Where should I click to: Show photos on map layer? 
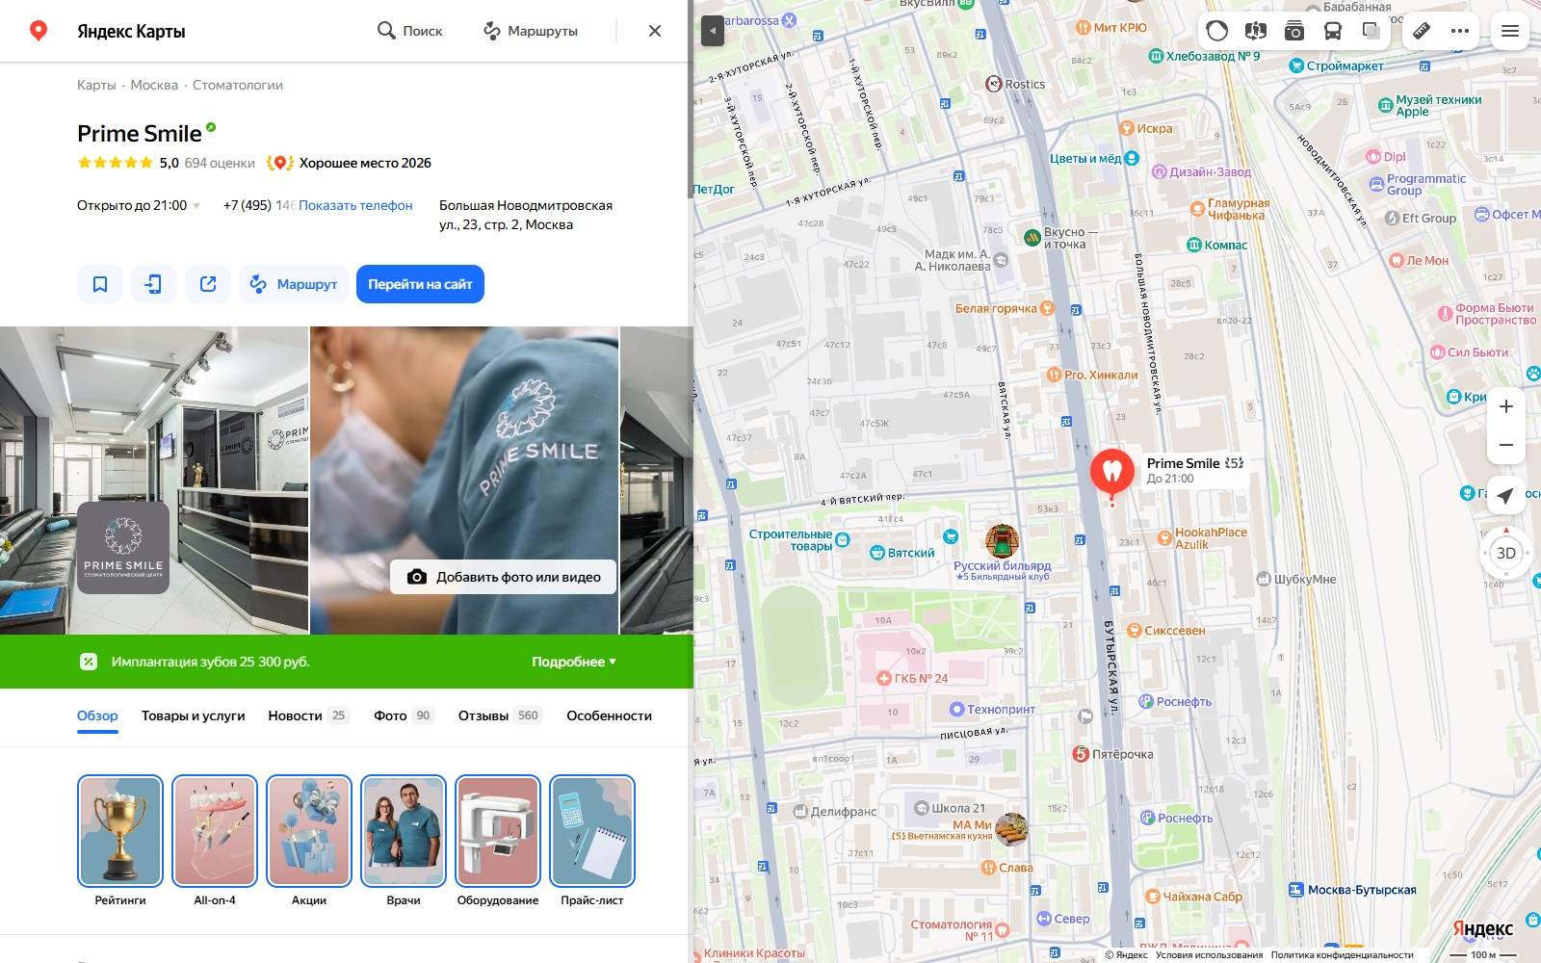click(x=1294, y=31)
